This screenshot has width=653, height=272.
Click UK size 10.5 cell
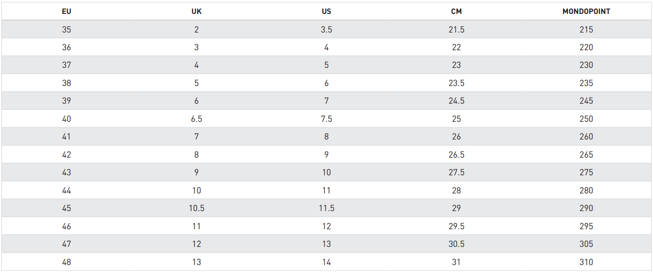(x=196, y=208)
